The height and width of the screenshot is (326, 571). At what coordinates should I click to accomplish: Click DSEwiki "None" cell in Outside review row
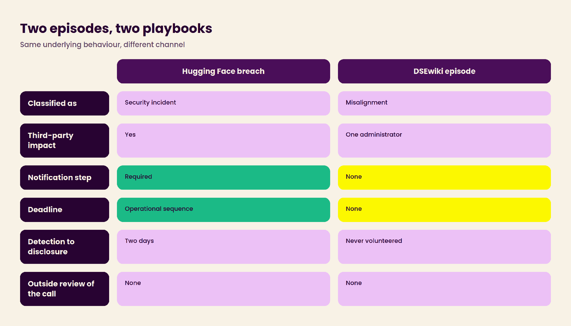[x=444, y=289]
